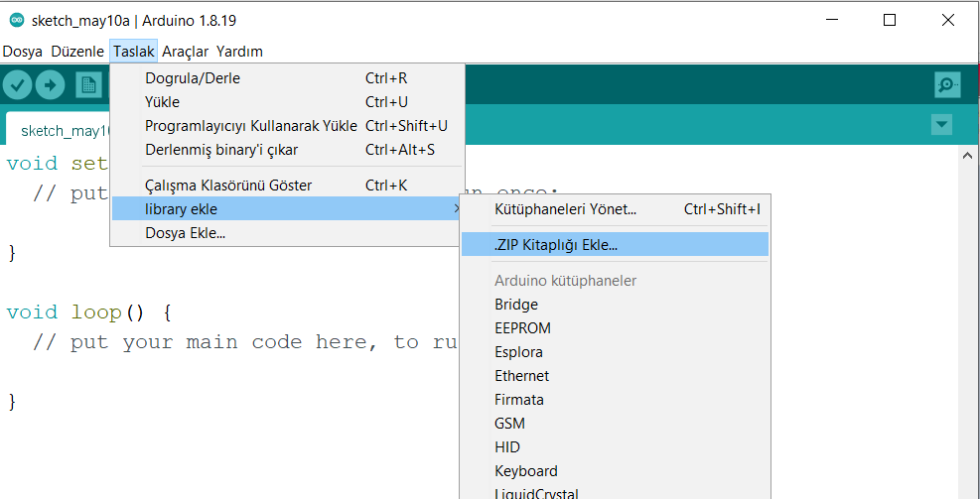
Task: Open the Serial Monitor magnifier icon
Action: (947, 85)
